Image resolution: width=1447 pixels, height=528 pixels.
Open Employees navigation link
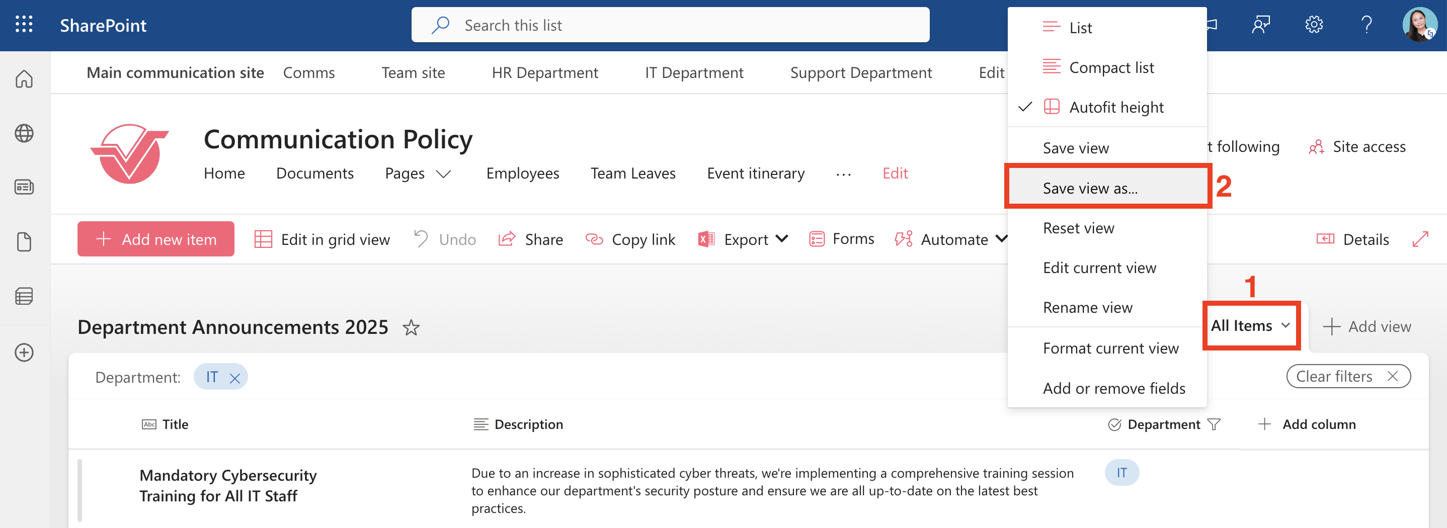[x=522, y=173]
